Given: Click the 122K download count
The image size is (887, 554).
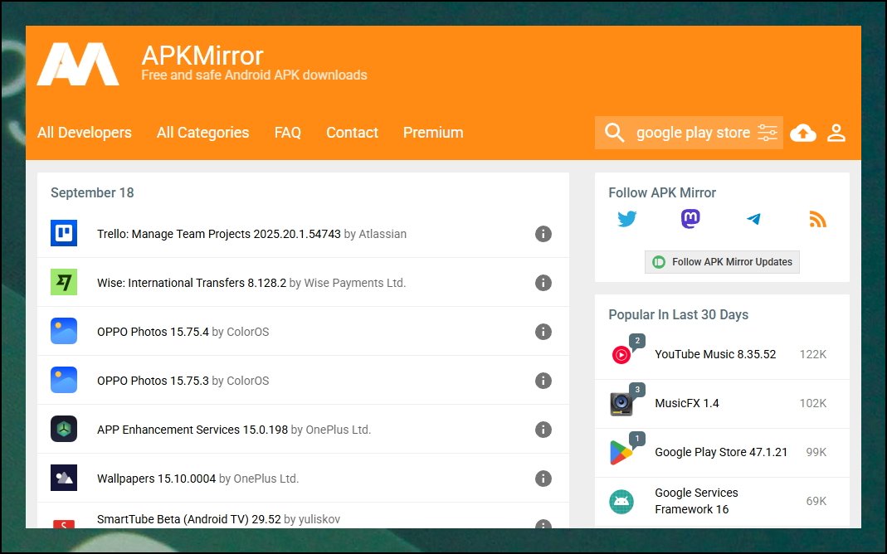Looking at the screenshot, I should (813, 354).
